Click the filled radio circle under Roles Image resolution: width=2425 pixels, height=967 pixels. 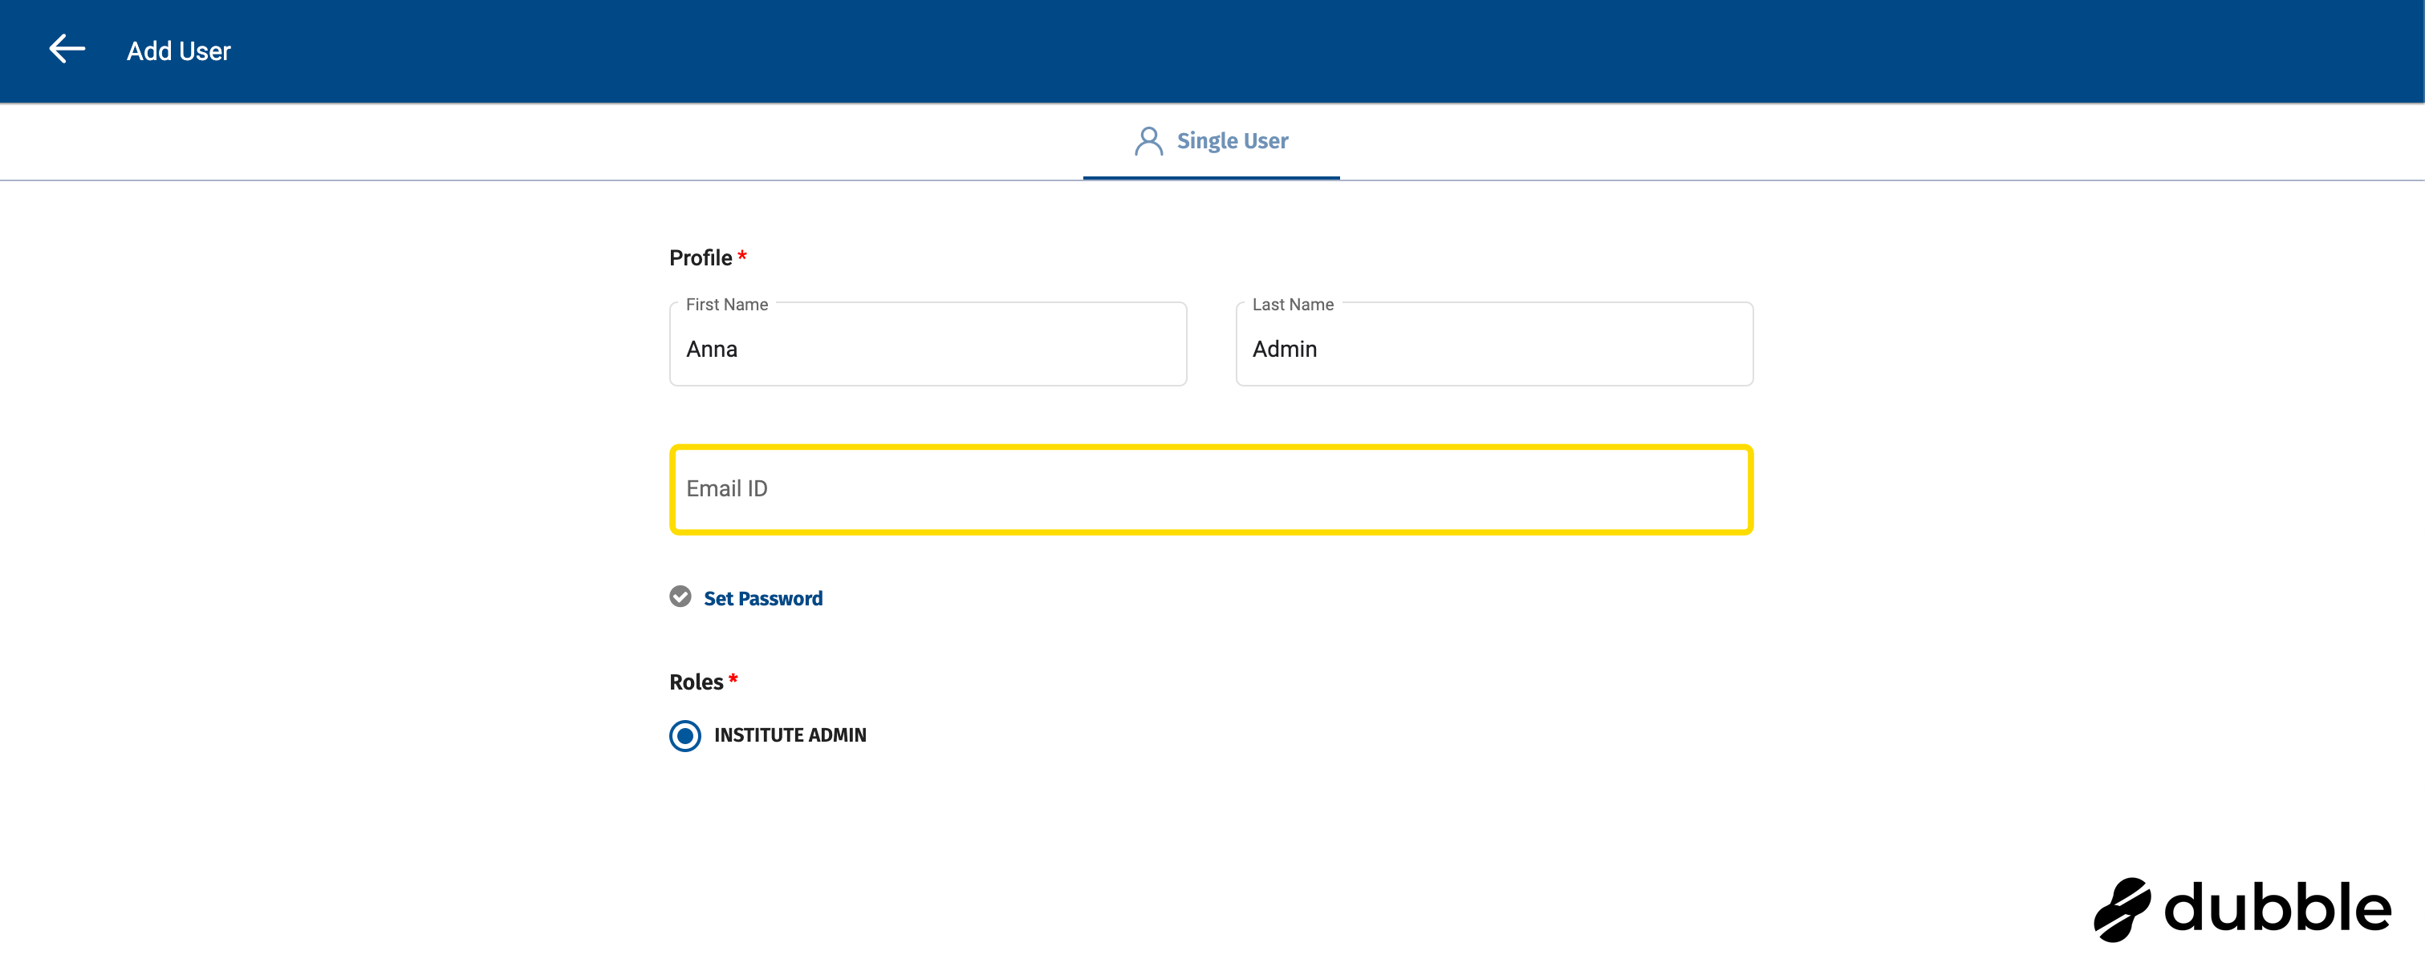coord(684,735)
